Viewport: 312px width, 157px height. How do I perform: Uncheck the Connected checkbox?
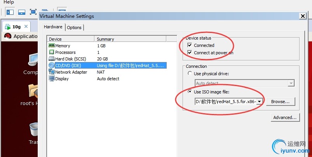pos(190,45)
